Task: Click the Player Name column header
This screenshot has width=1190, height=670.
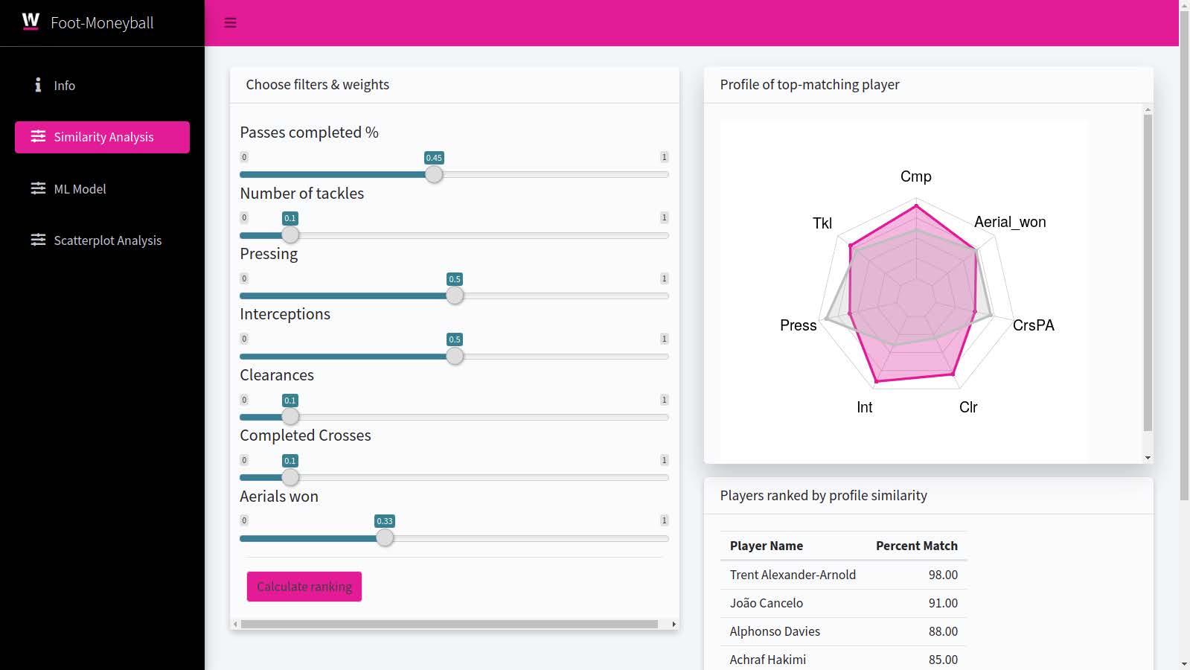Action: click(x=767, y=546)
